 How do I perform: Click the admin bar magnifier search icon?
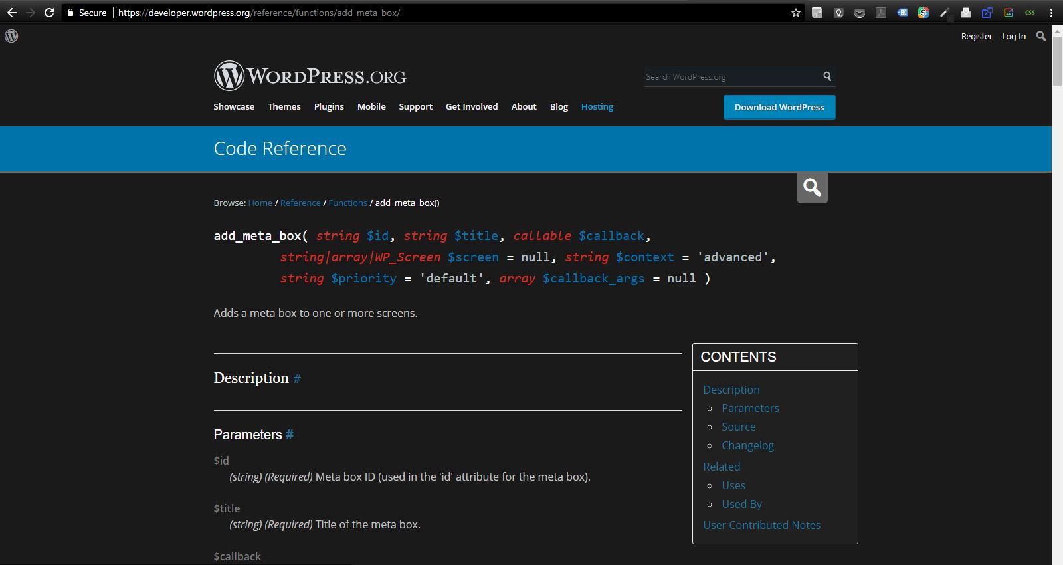[1041, 36]
